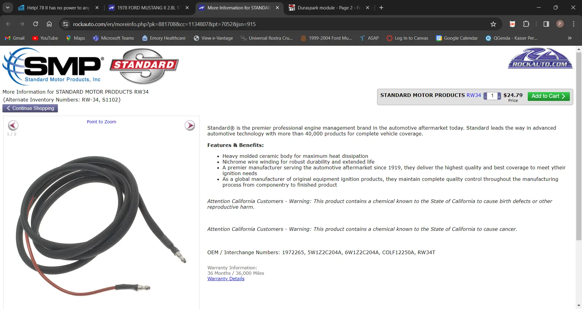This screenshot has height=309, width=582.
Task: Open the Emory Healthcare bookmark
Action: [164, 38]
